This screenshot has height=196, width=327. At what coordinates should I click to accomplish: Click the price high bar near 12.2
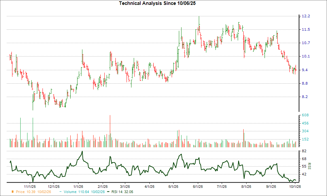[x=199, y=24]
